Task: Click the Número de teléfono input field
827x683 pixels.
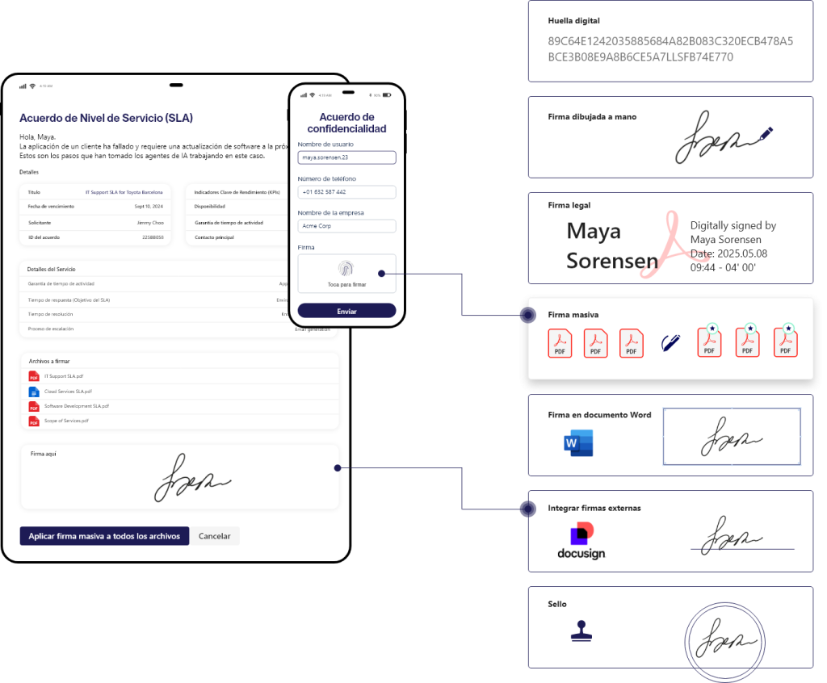Action: click(346, 192)
